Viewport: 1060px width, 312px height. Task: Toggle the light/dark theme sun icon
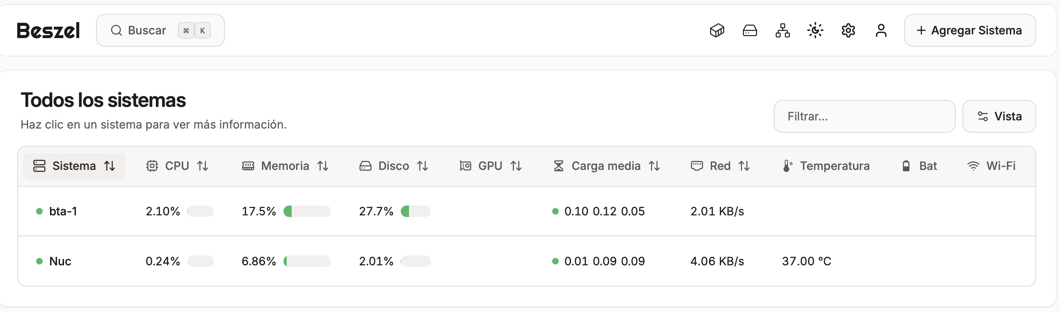815,30
